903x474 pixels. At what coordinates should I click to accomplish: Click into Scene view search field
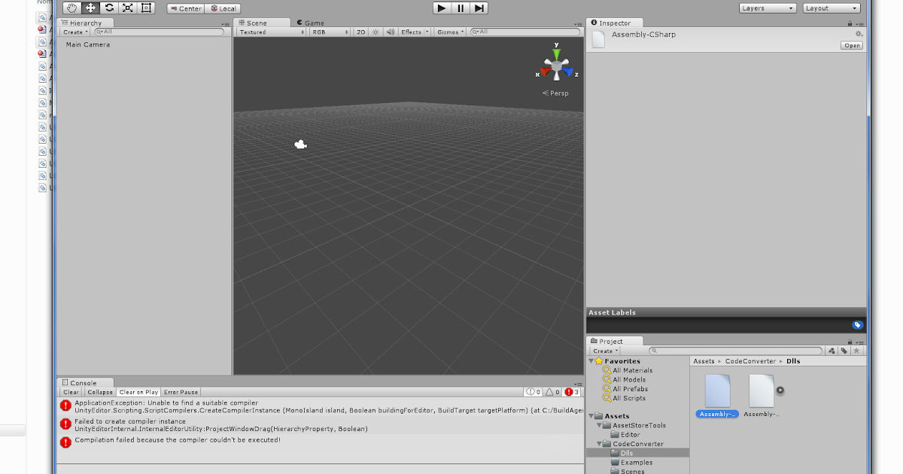524,32
